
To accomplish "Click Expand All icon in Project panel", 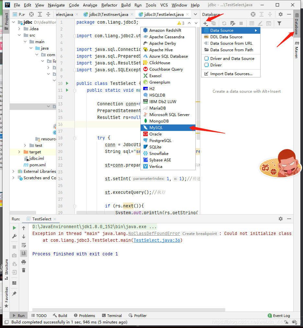I will 40,14.
